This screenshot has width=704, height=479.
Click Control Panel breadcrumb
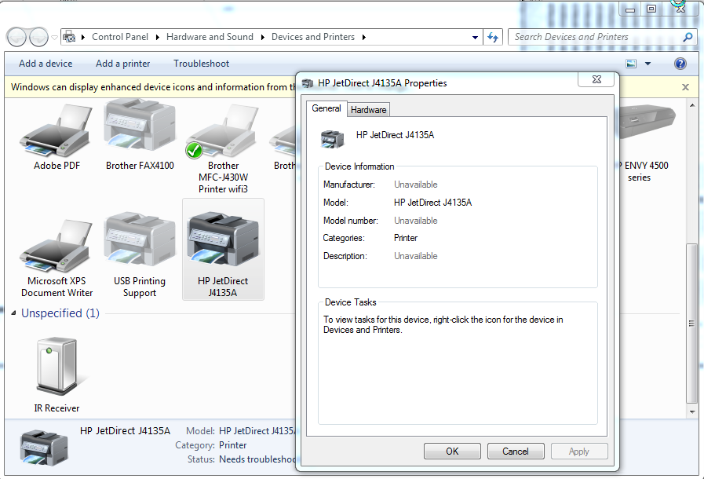click(x=120, y=37)
